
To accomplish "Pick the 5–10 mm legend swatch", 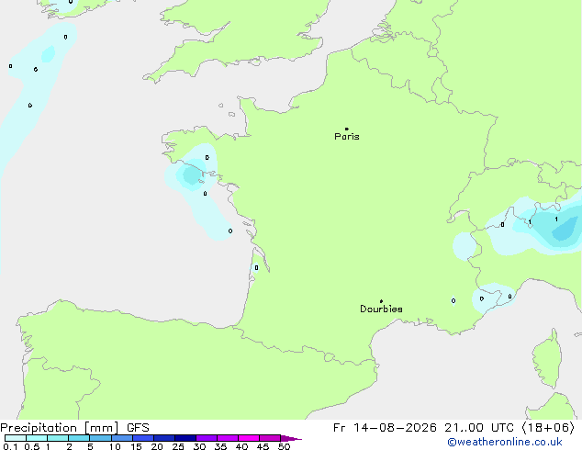I will 100,438.
